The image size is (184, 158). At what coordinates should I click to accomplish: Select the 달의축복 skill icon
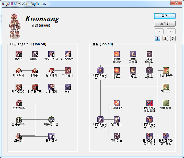pos(166,87)
